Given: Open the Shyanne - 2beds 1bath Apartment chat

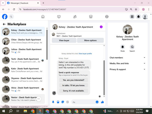Looking at the screenshot, I should coord(23,80).
